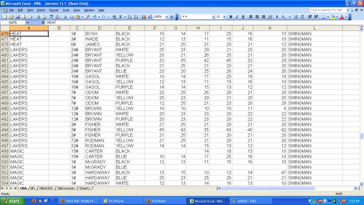364x205 pixels.
Task: Toggle underline formatting
Action: [x=243, y=17]
